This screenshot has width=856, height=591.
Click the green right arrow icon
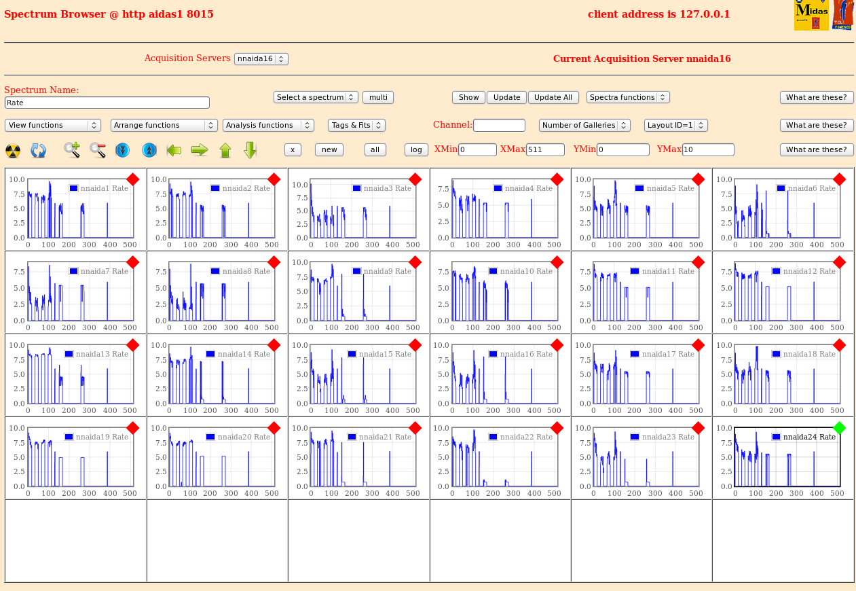(x=199, y=150)
